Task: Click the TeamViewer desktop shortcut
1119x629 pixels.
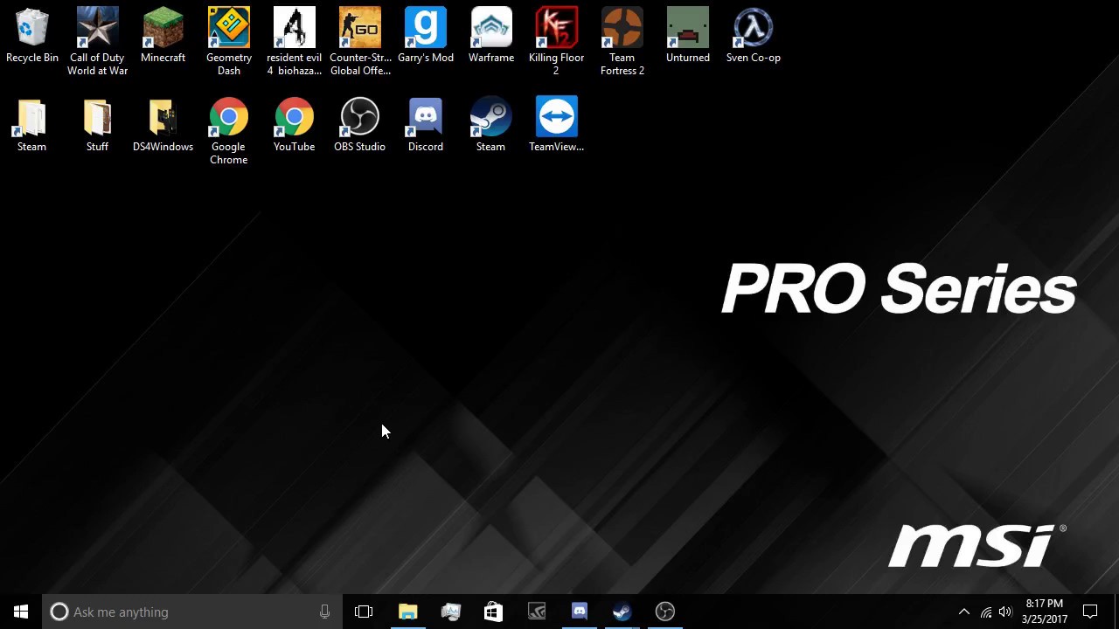Action: point(556,125)
